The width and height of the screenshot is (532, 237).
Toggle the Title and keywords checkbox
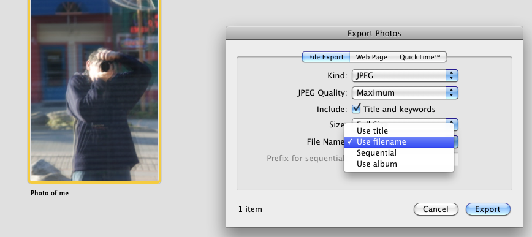tap(356, 109)
